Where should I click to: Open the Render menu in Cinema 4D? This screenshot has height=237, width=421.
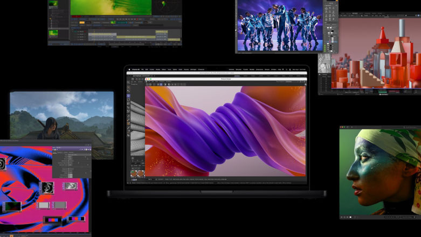tap(252, 69)
